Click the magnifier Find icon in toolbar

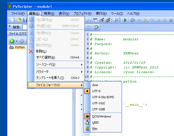(x=89, y=20)
